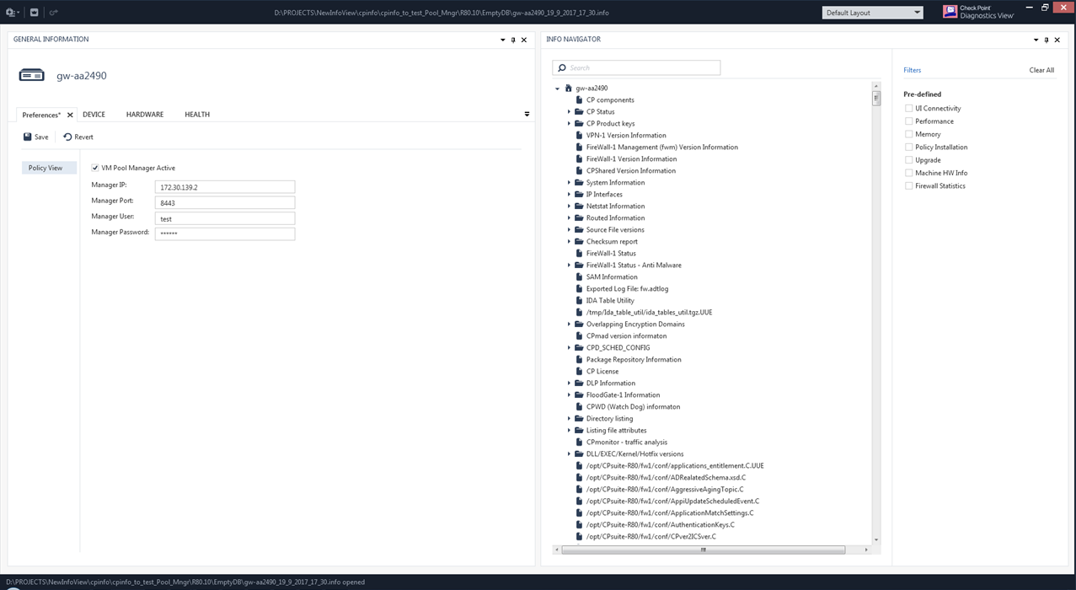Collapse the gw-aa2490 root tree node
Image resolution: width=1076 pixels, height=590 pixels.
[x=558, y=88]
